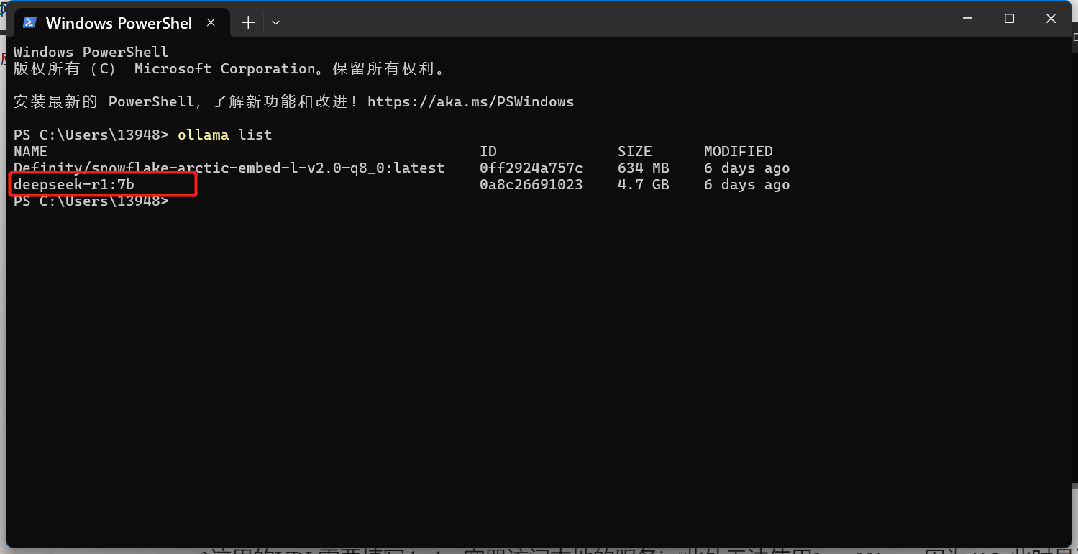The image size is (1078, 554).
Task: Click the Microsoft Corporation copyright line
Action: click(x=229, y=68)
